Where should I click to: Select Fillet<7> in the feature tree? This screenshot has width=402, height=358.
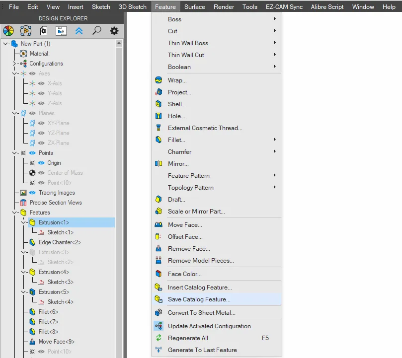pos(48,322)
